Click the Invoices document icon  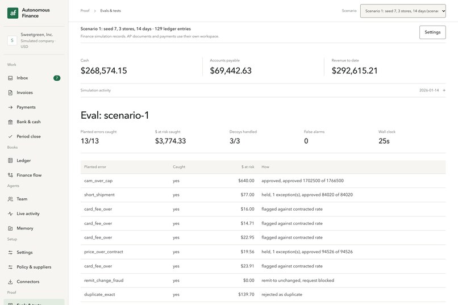(10, 93)
